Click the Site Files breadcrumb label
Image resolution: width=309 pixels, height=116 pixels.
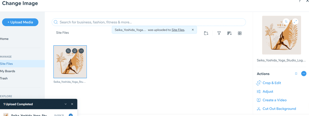click(63, 33)
